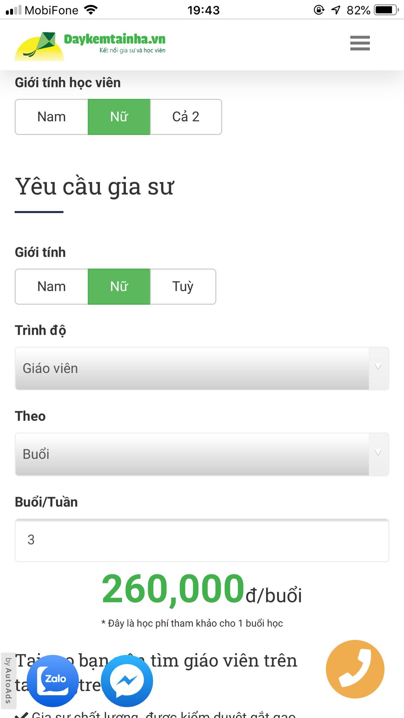This screenshot has width=404, height=718.
Task: Tap the orange phone call button
Action: pyautogui.click(x=355, y=669)
